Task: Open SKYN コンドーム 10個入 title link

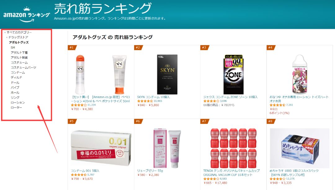Action: [x=153, y=97]
